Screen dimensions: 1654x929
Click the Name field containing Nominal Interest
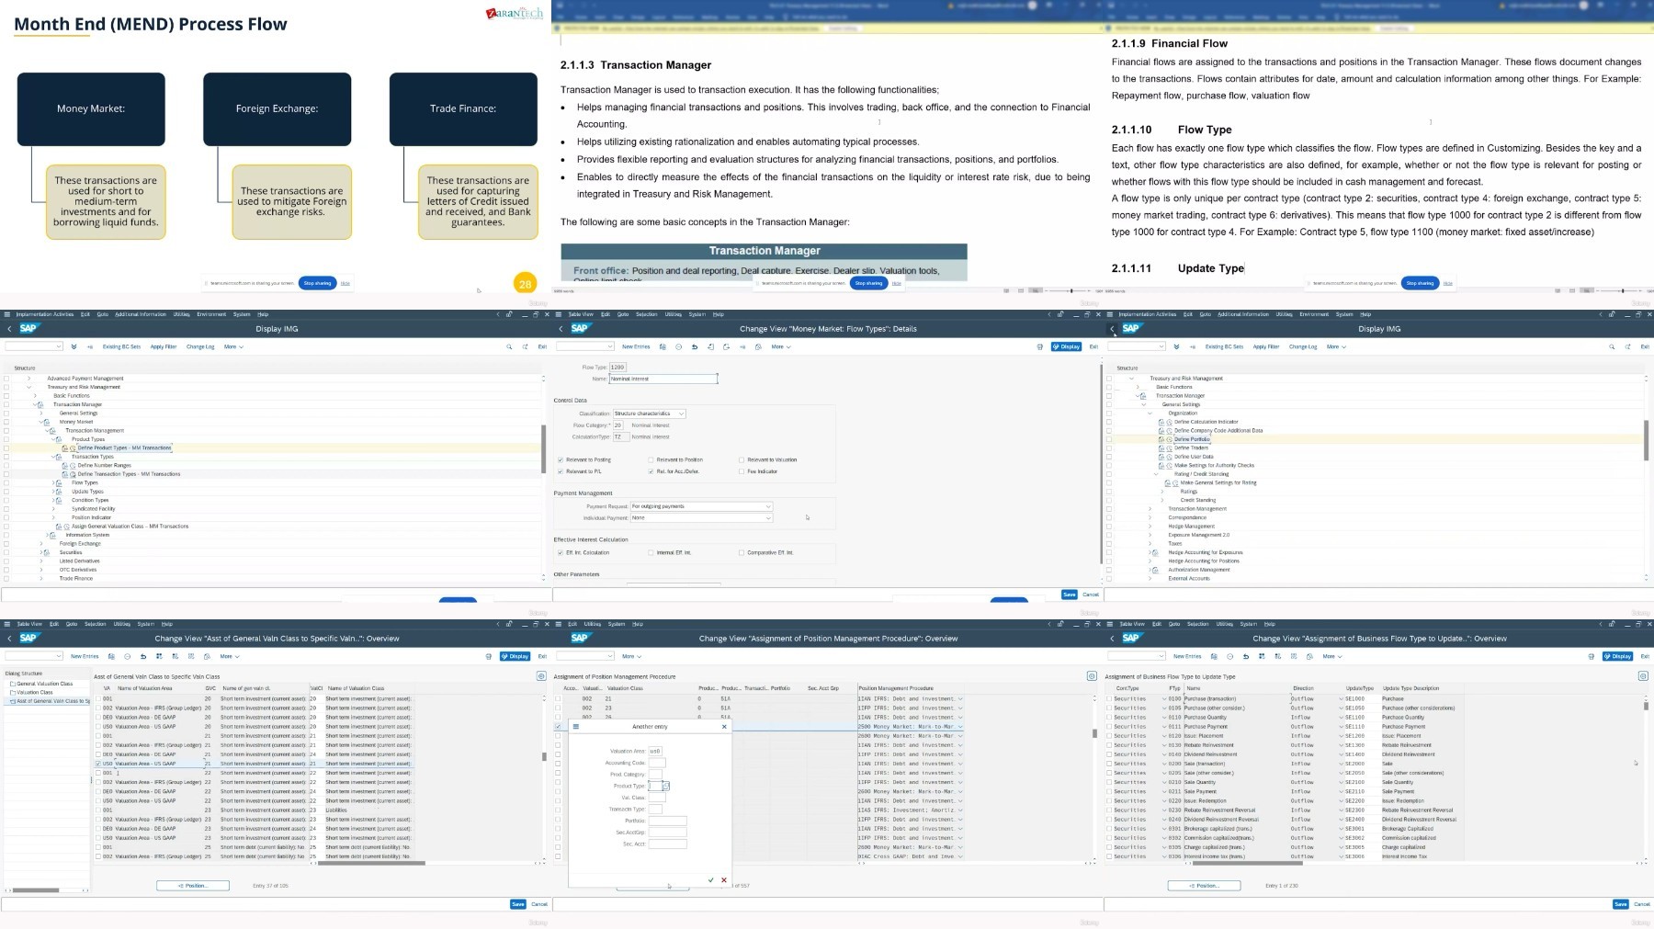[663, 379]
